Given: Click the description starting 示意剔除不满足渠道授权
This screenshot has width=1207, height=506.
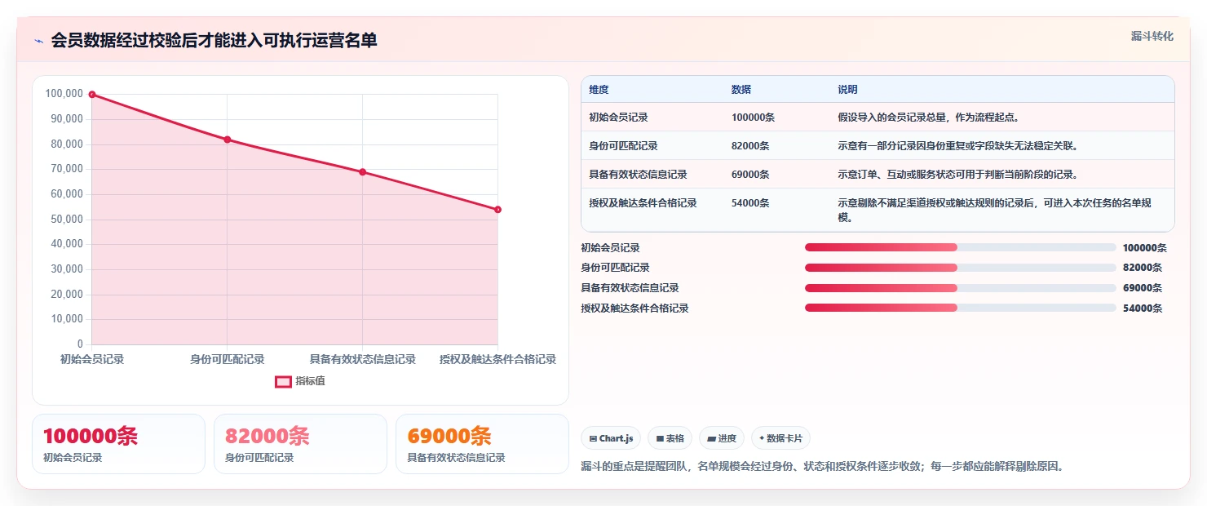Looking at the screenshot, I should (x=995, y=211).
